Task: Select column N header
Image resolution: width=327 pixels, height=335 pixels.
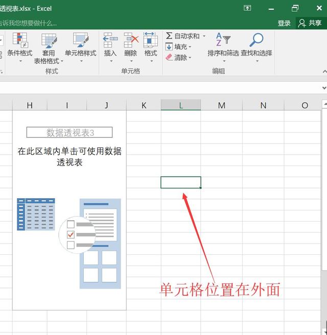Action: pos(263,105)
